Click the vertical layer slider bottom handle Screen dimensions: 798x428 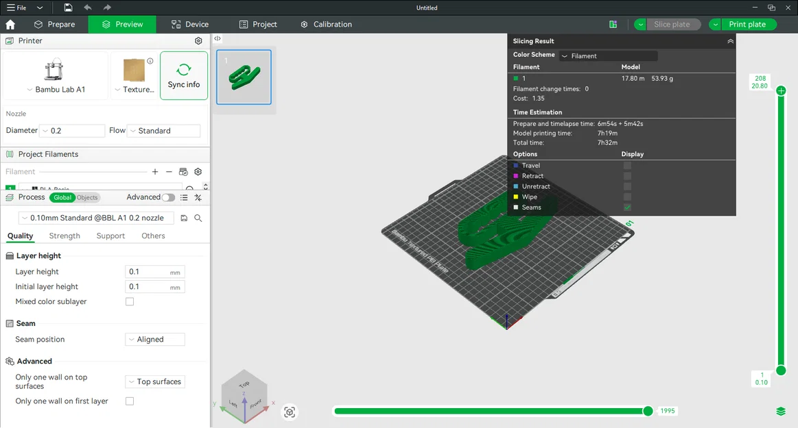coord(781,370)
